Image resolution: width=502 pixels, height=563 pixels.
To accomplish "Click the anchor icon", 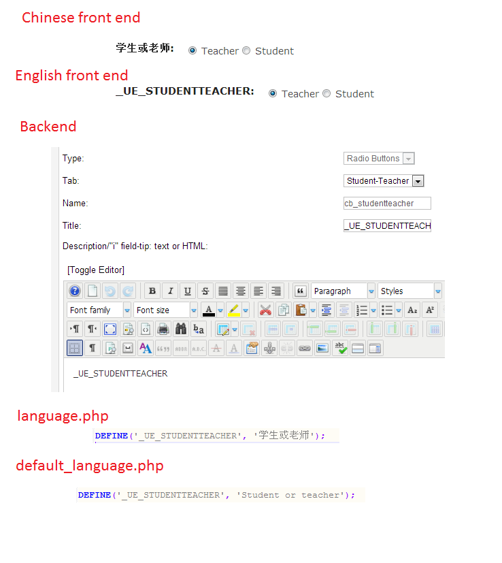I will tap(270, 348).
